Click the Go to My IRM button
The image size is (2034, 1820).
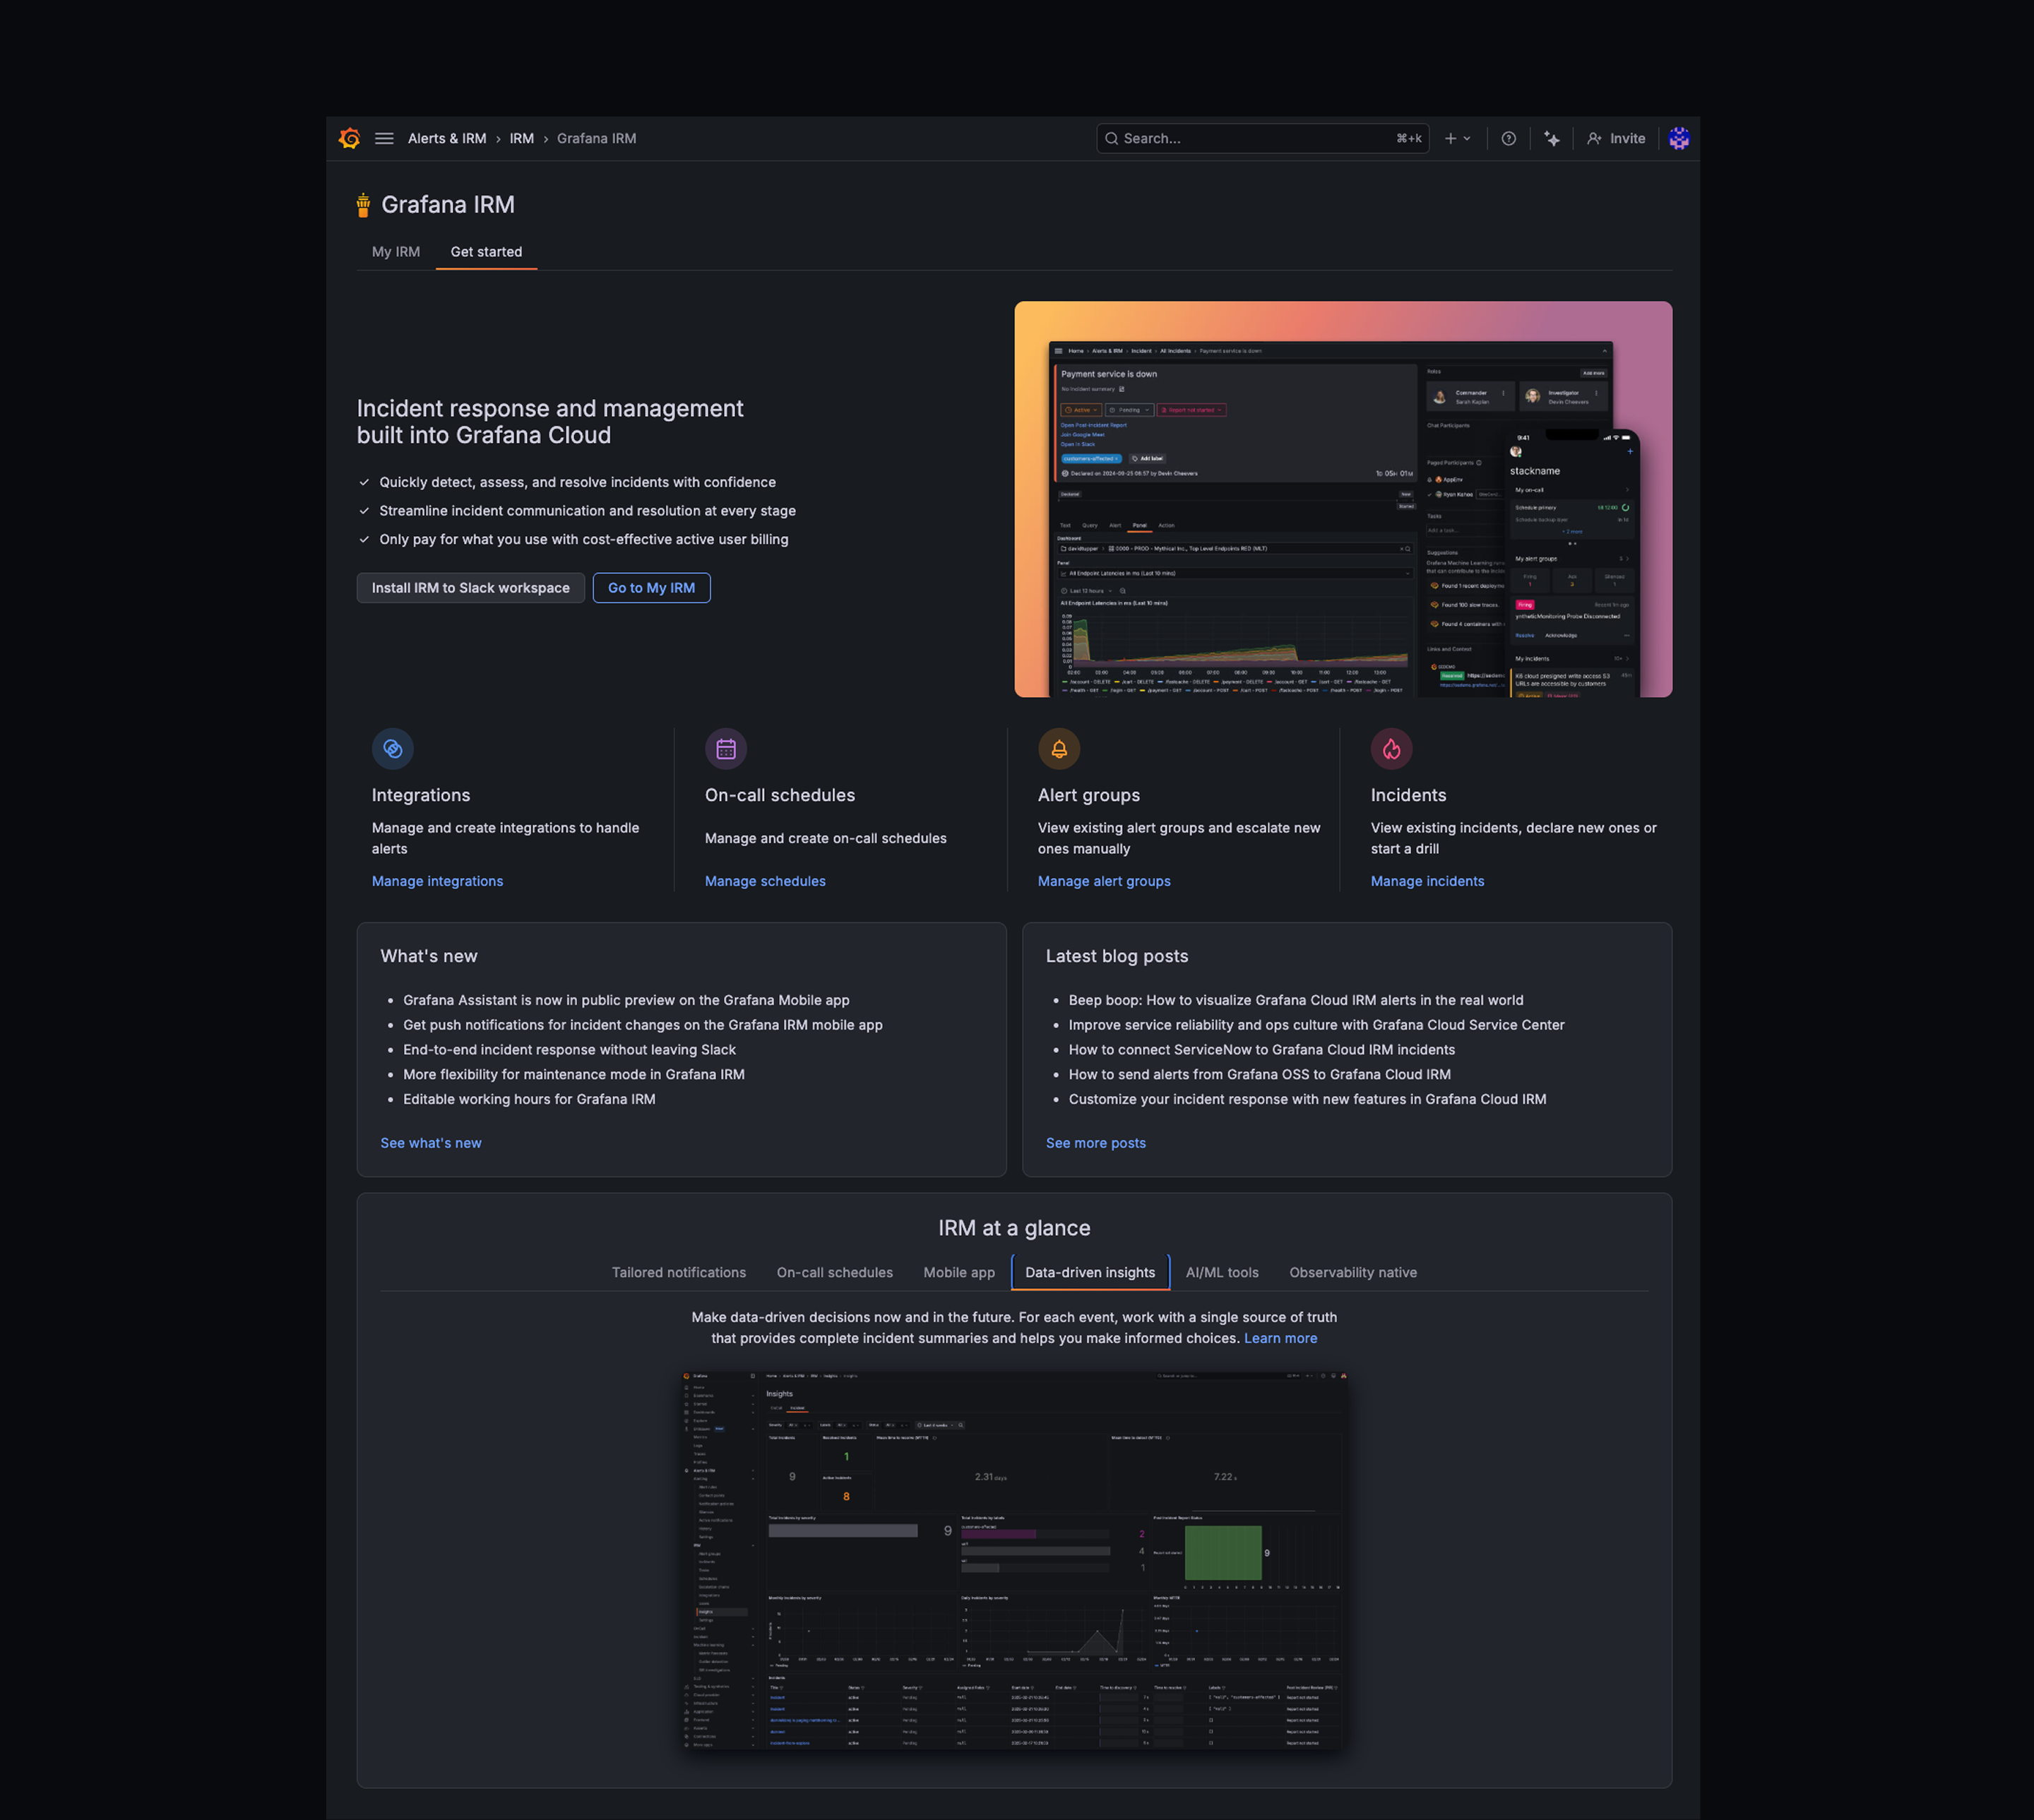coord(651,588)
